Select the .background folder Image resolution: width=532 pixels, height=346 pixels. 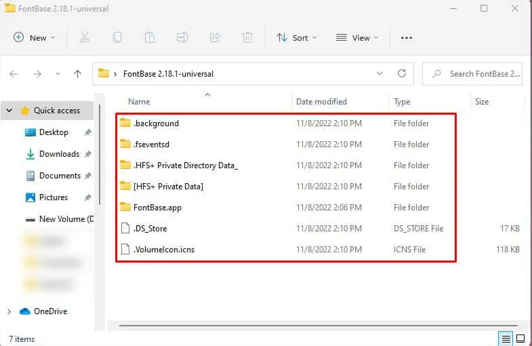coord(156,123)
